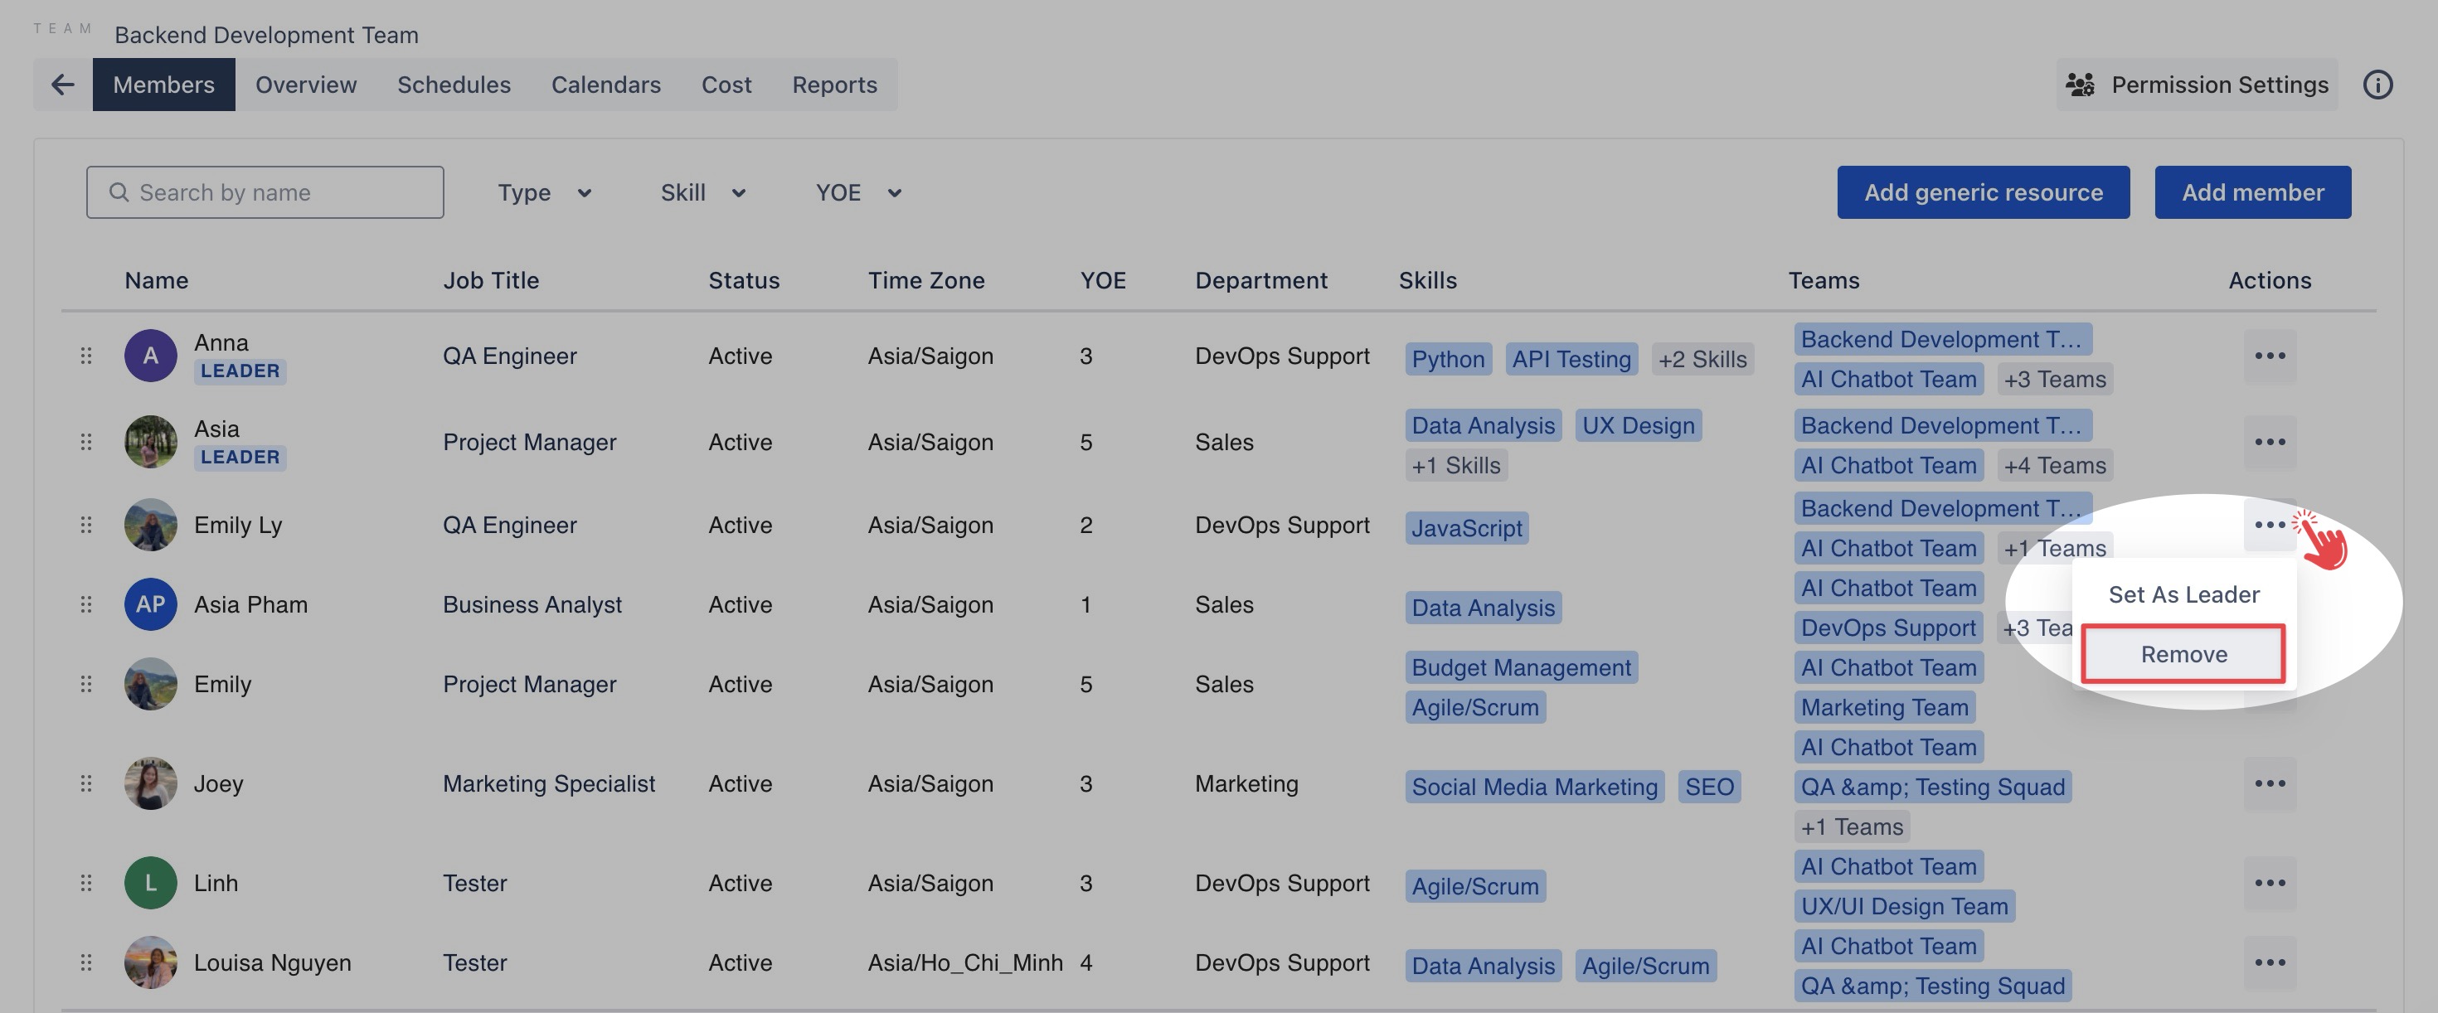This screenshot has width=2438, height=1013.
Task: Click drag handle beside Emily Ly
Action: 86,525
